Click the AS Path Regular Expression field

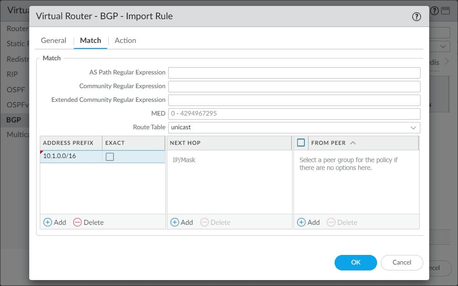pos(294,73)
